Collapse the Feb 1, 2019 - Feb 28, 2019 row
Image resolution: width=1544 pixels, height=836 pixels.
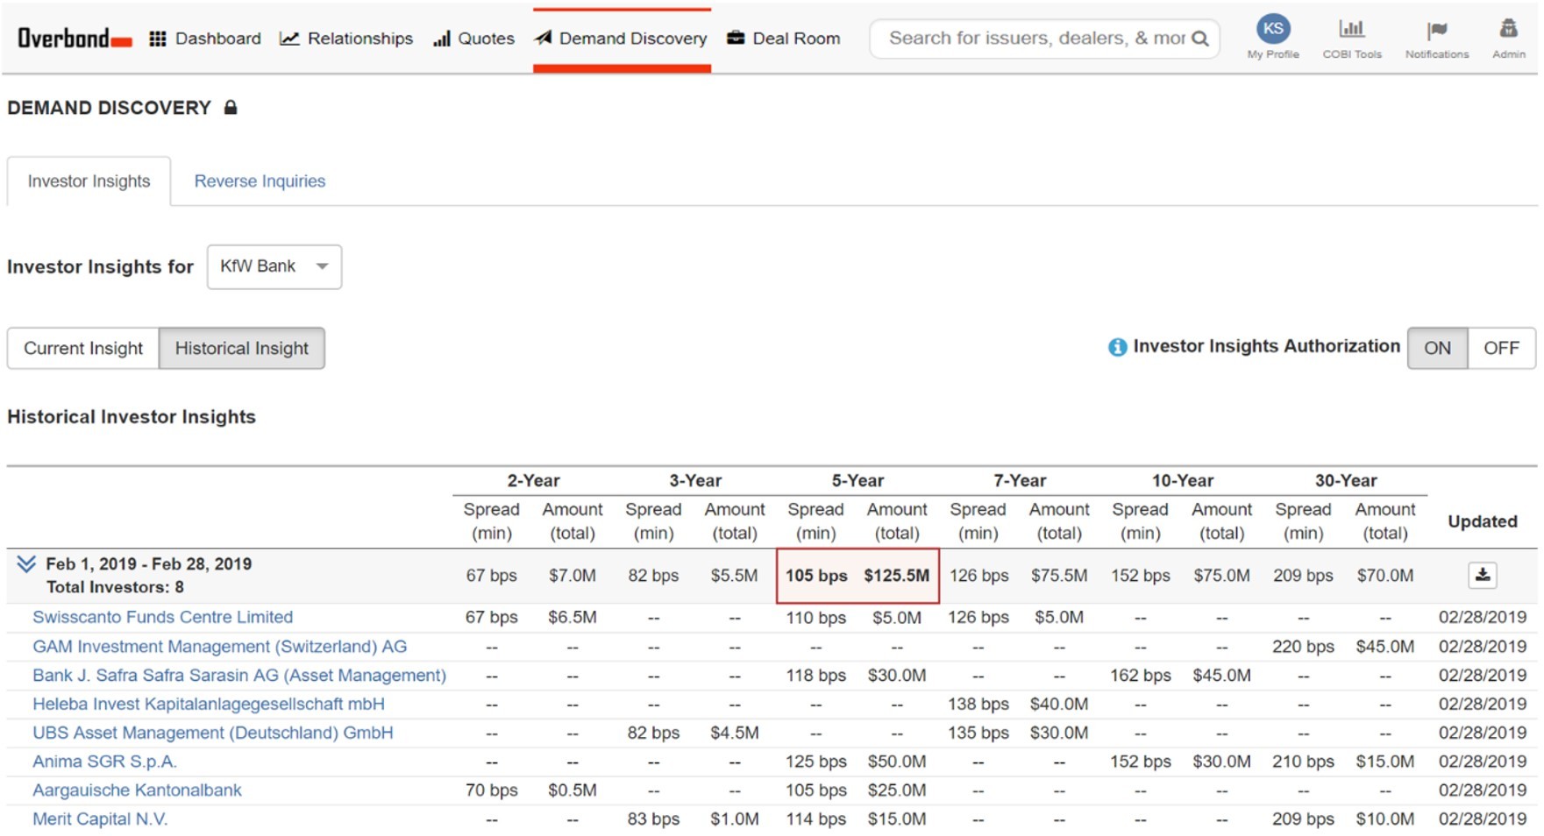tap(26, 564)
